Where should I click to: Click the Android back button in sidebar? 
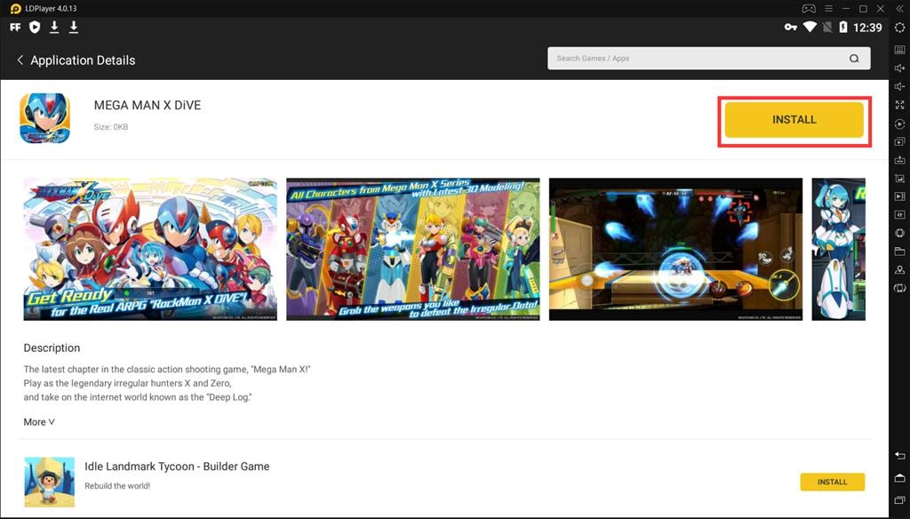click(x=899, y=456)
